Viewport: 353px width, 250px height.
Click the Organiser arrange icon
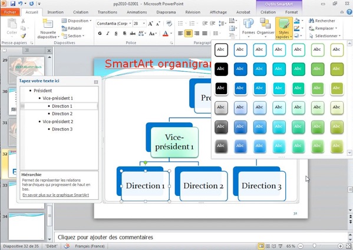pos(265,24)
